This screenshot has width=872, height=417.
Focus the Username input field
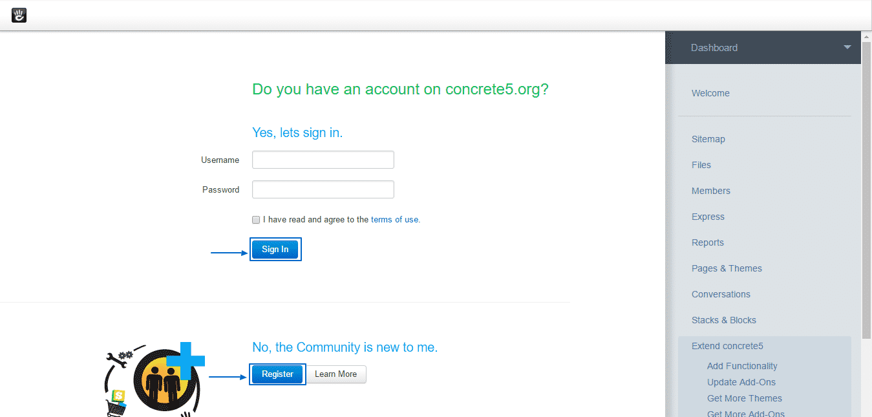click(x=323, y=160)
